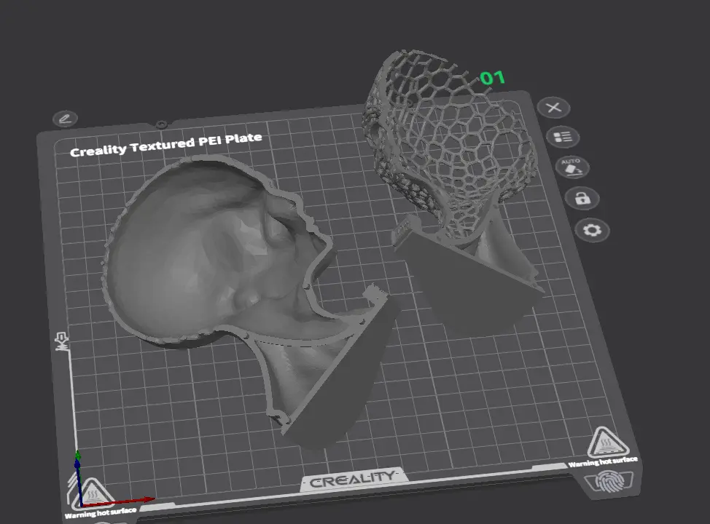This screenshot has width=710, height=524.
Task: Run AUTO orient on this plate
Action: [x=572, y=167]
